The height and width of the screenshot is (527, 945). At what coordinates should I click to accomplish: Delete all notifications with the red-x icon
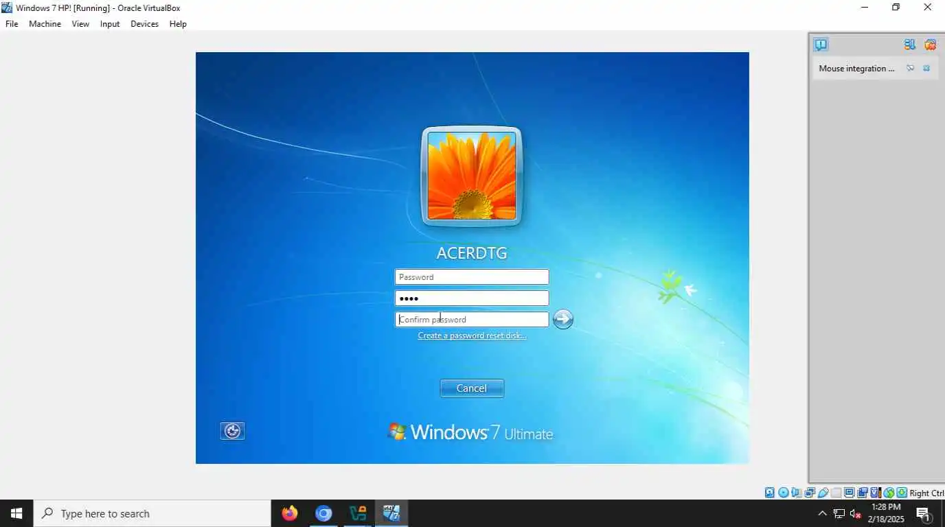tap(931, 45)
